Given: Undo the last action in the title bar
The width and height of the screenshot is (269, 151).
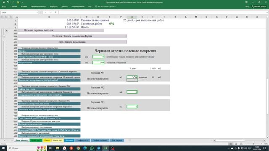Looking at the screenshot, I should click(8, 2).
